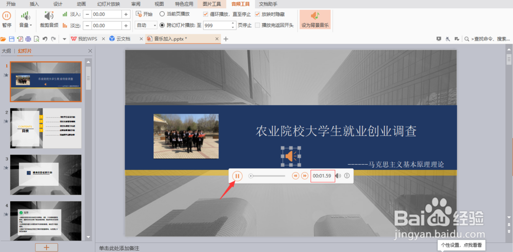Viewport: 513px width, 252px height.
Task: Open the 开始 ribbon tab
Action: click(x=11, y=4)
